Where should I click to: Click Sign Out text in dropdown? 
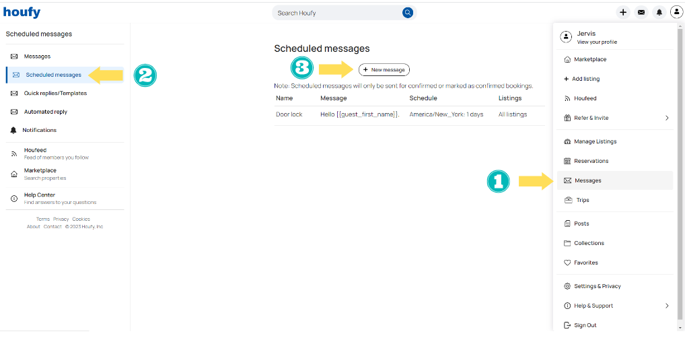(x=585, y=325)
